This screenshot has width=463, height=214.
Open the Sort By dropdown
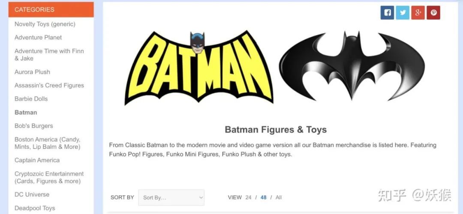(171, 197)
